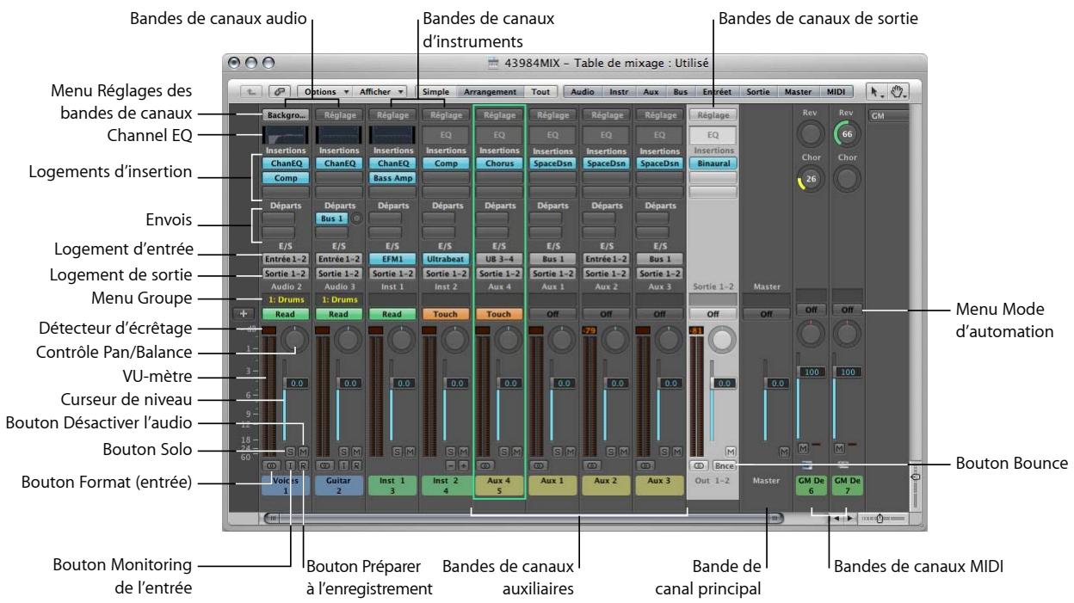This screenshot has width=1074, height=603.
Task: Open the Read automation menu on Voices
Action: pyautogui.click(x=287, y=315)
